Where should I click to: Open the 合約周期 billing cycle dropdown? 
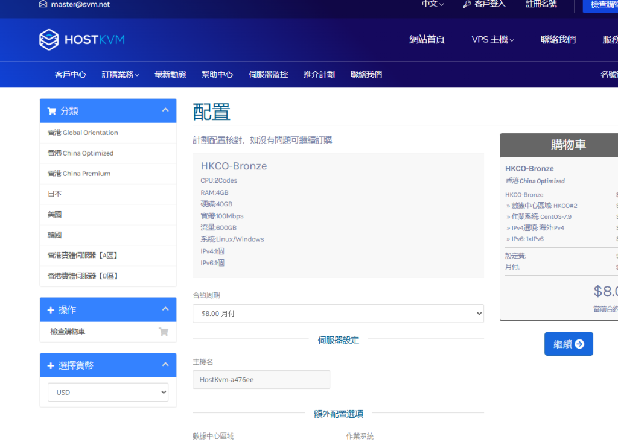338,314
